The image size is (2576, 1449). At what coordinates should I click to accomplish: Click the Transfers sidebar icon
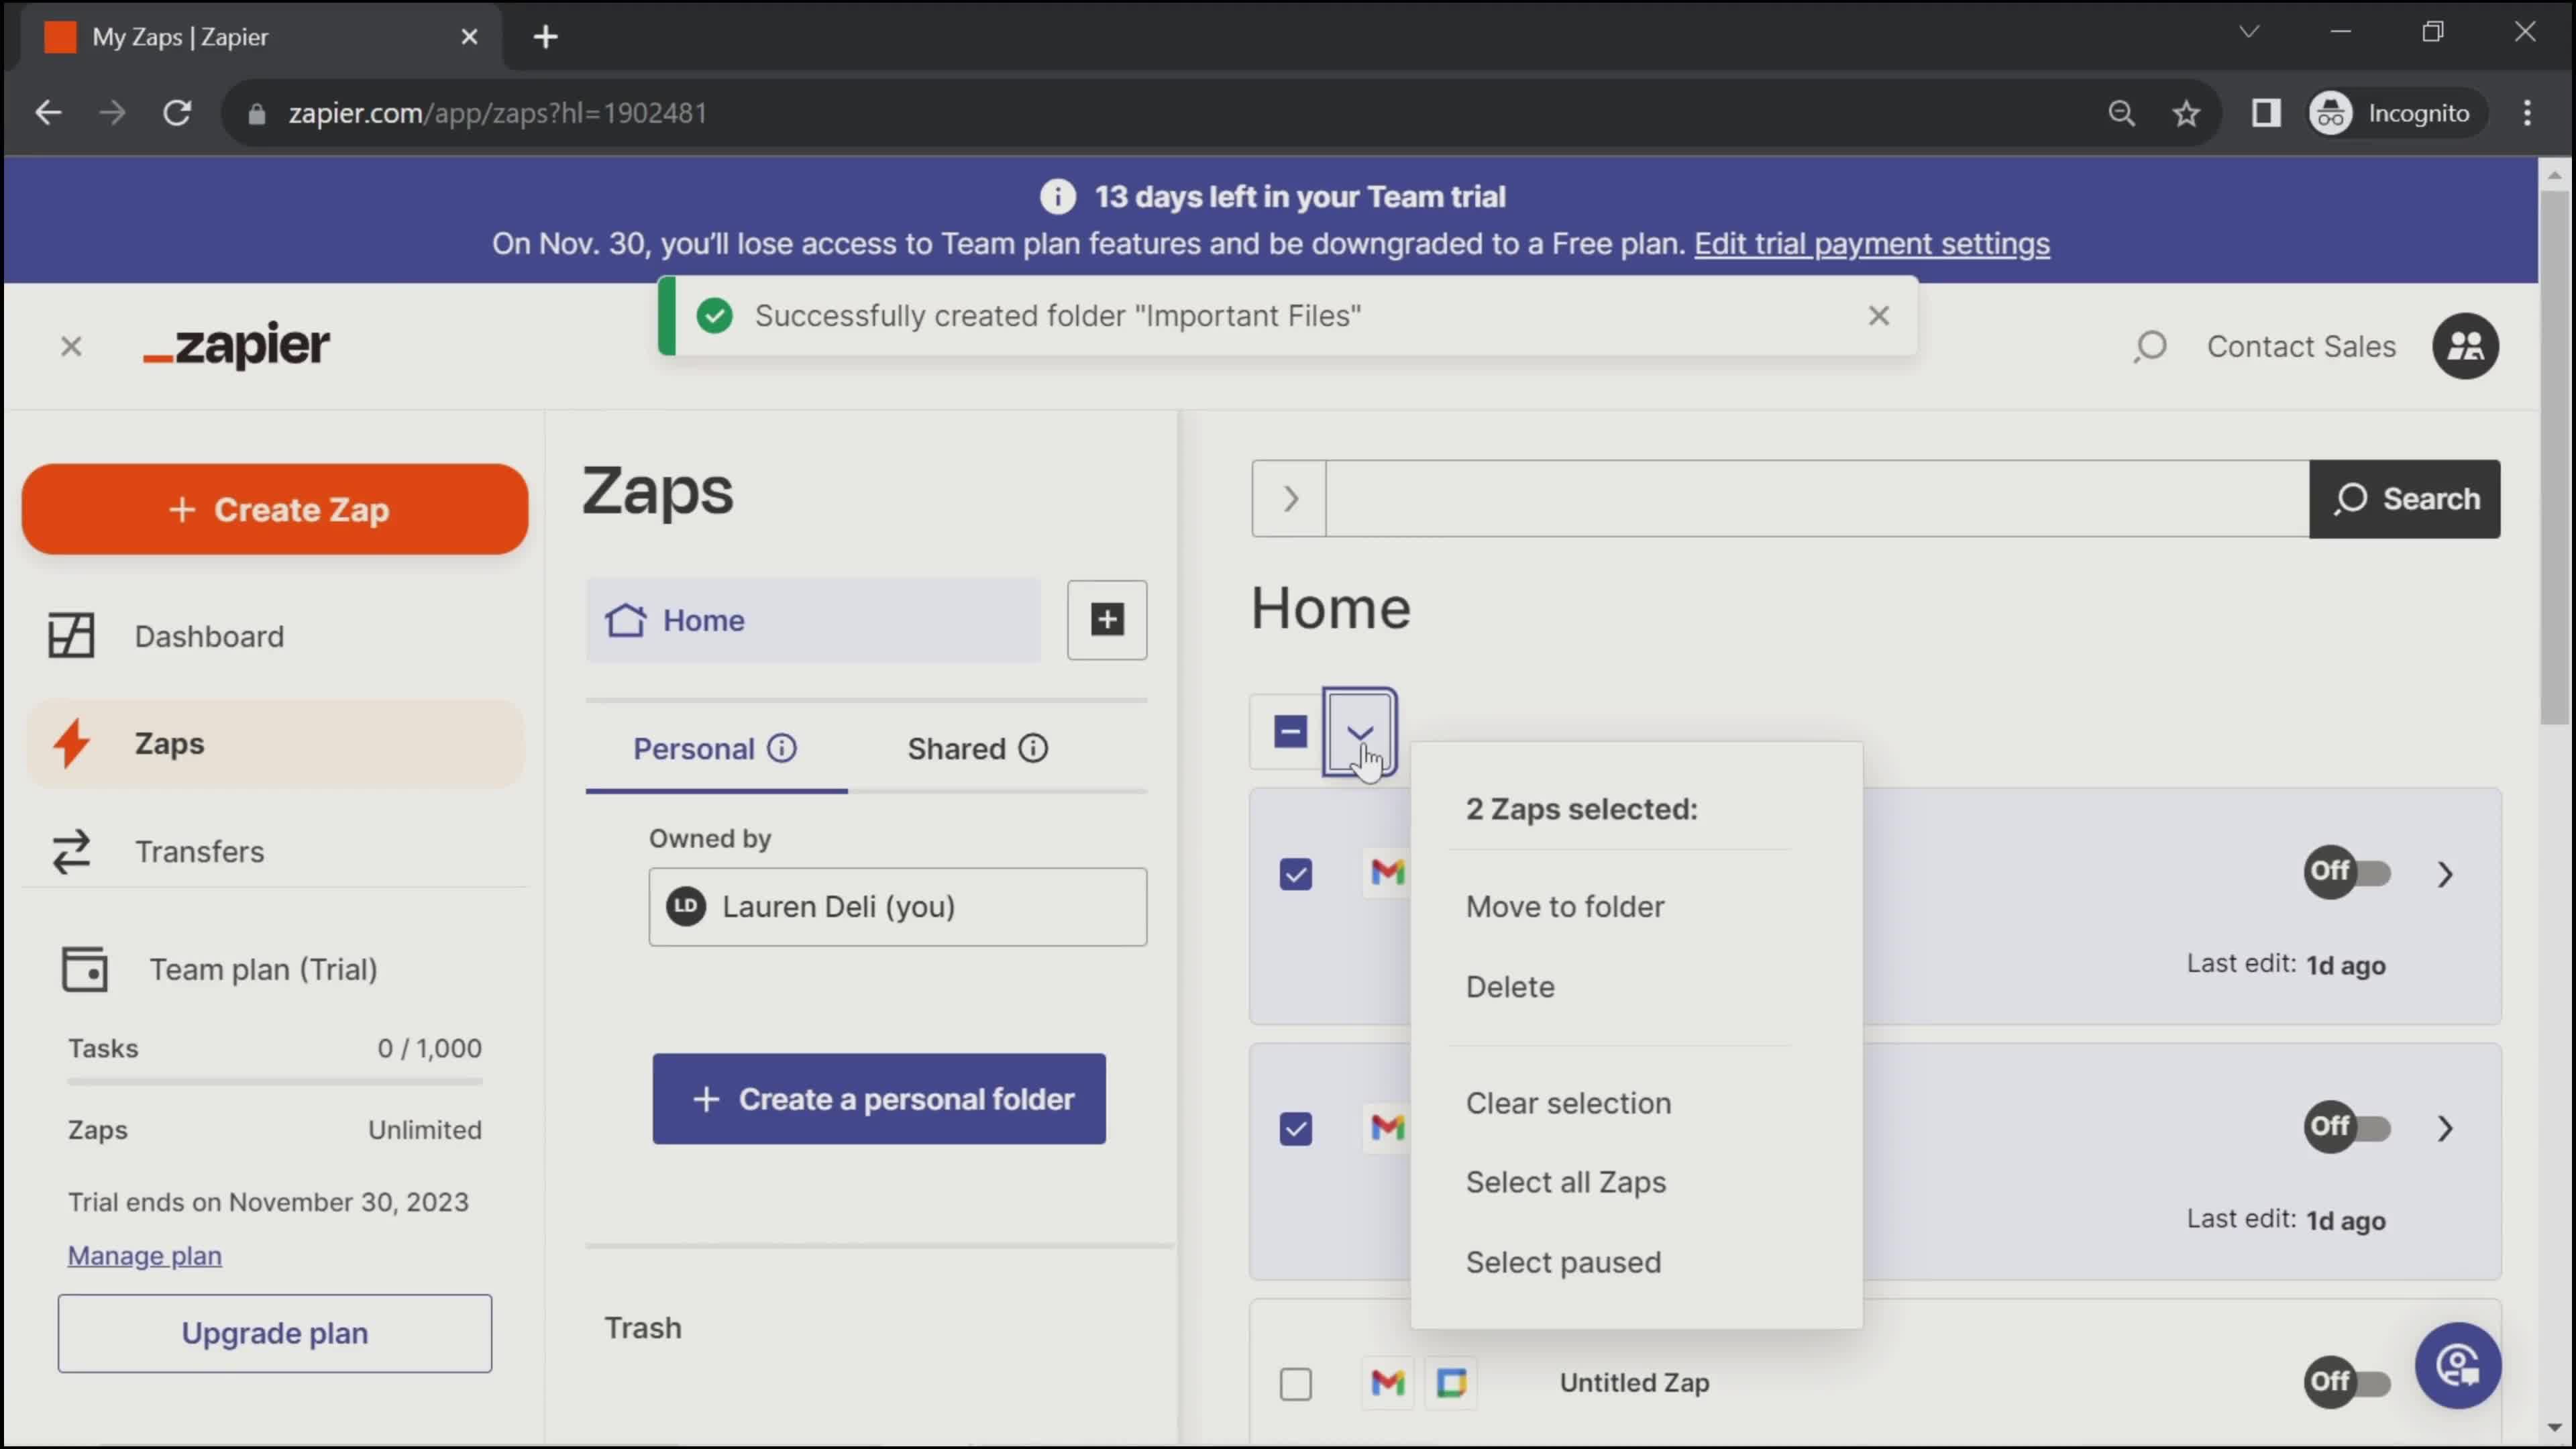(x=69, y=851)
